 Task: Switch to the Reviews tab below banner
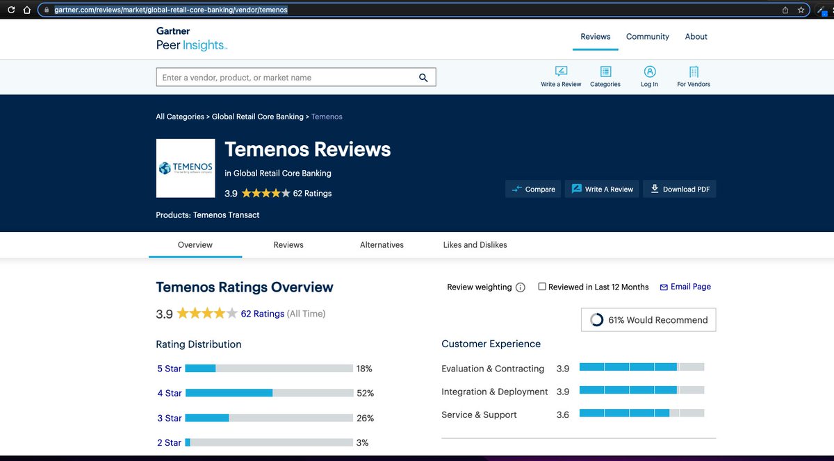[x=288, y=244]
